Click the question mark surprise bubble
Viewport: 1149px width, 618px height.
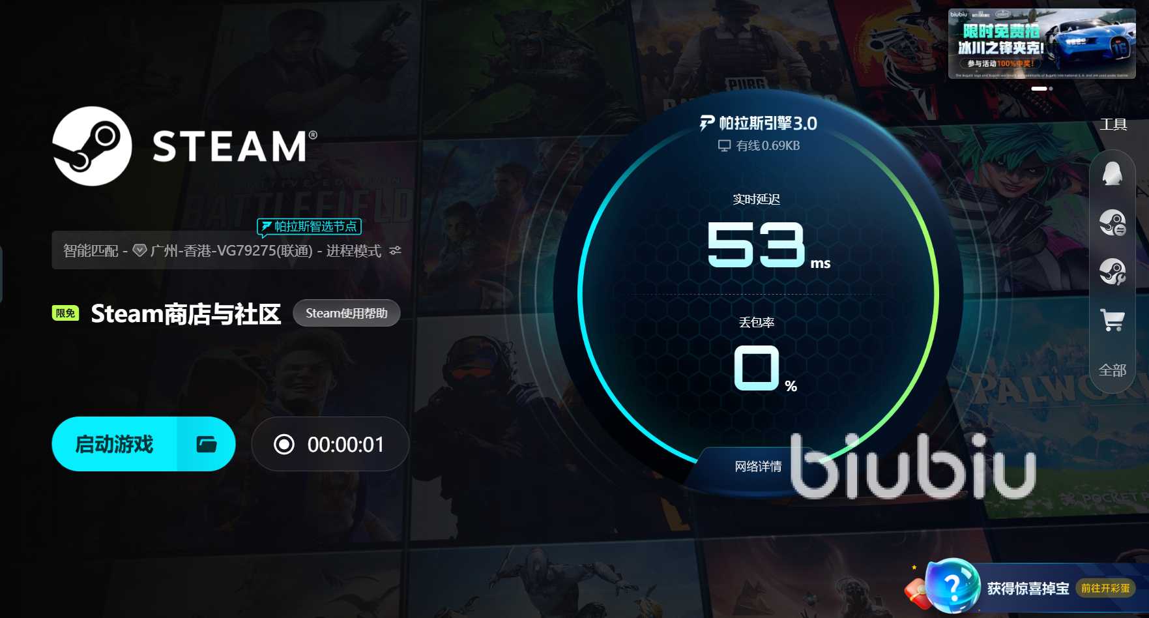(x=952, y=586)
